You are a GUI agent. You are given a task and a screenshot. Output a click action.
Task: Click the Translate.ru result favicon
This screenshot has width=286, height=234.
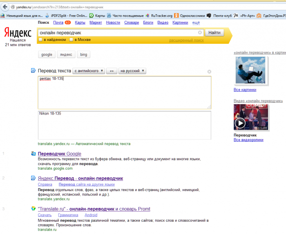[x=33, y=209]
